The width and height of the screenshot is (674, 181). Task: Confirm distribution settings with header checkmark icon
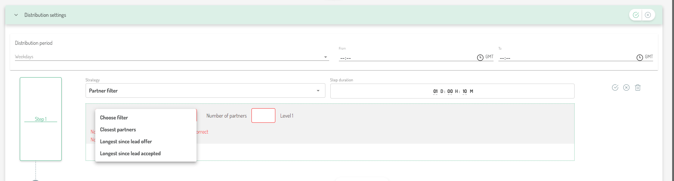(636, 15)
